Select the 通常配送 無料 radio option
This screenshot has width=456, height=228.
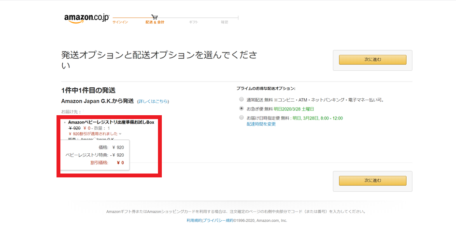point(242,99)
